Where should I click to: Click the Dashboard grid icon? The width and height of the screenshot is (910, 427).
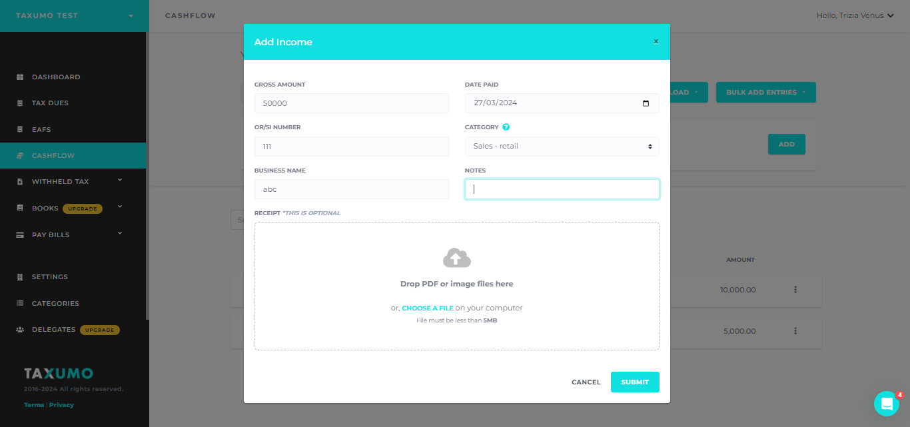(20, 77)
